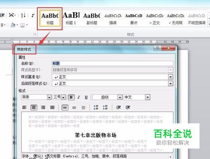Apply the 要点 style
The height and width of the screenshot is (159, 210).
pyautogui.click(x=134, y=18)
